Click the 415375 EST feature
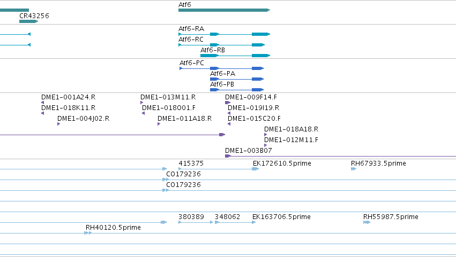The image size is (456, 257). [x=219, y=169]
